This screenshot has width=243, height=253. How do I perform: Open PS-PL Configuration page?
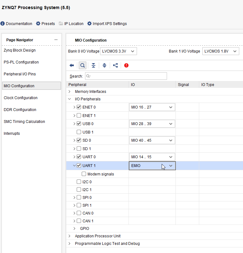tap(21, 62)
